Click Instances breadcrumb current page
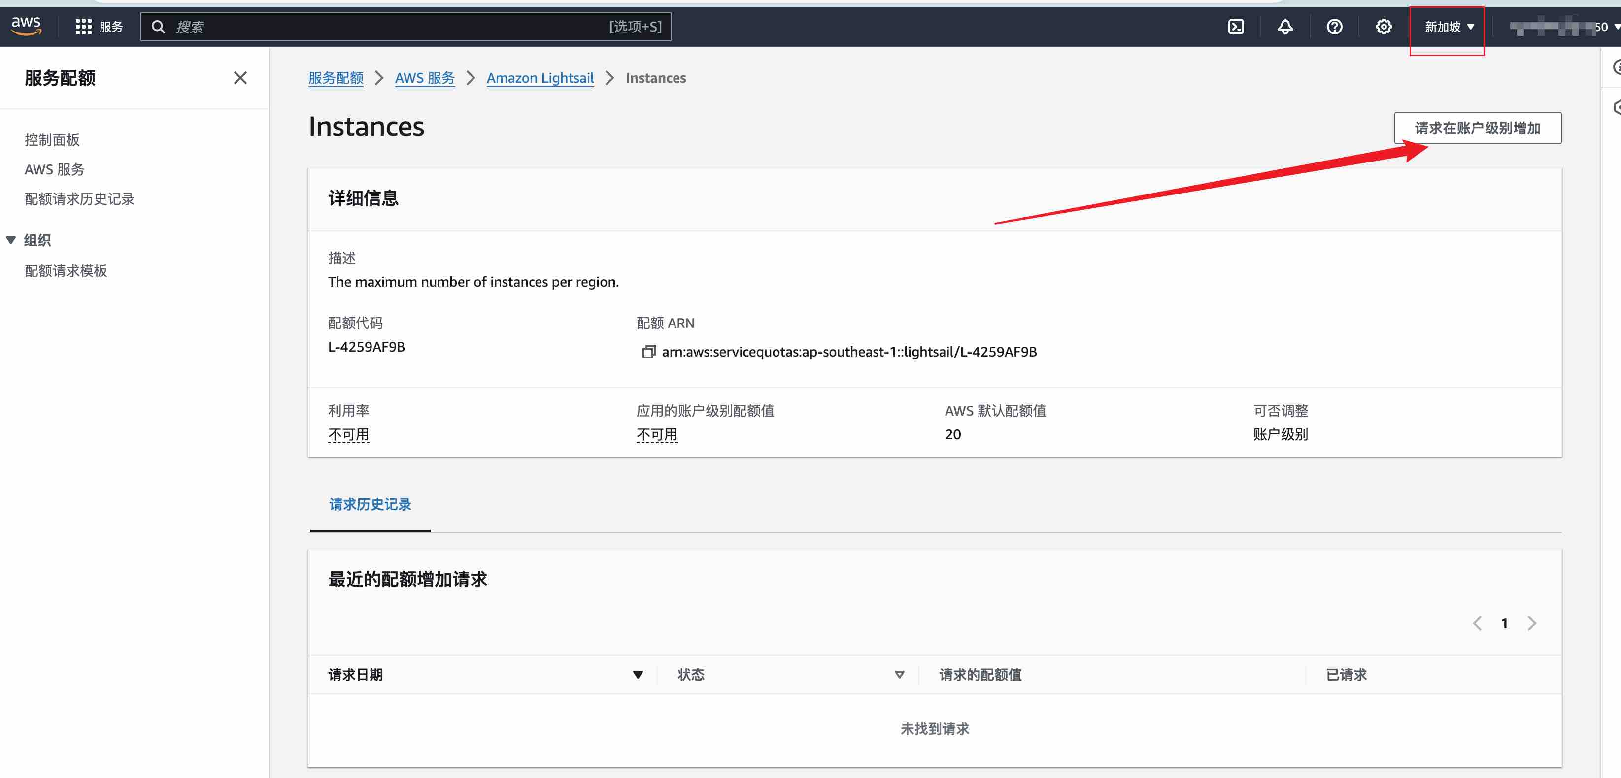1621x778 pixels. pos(655,78)
